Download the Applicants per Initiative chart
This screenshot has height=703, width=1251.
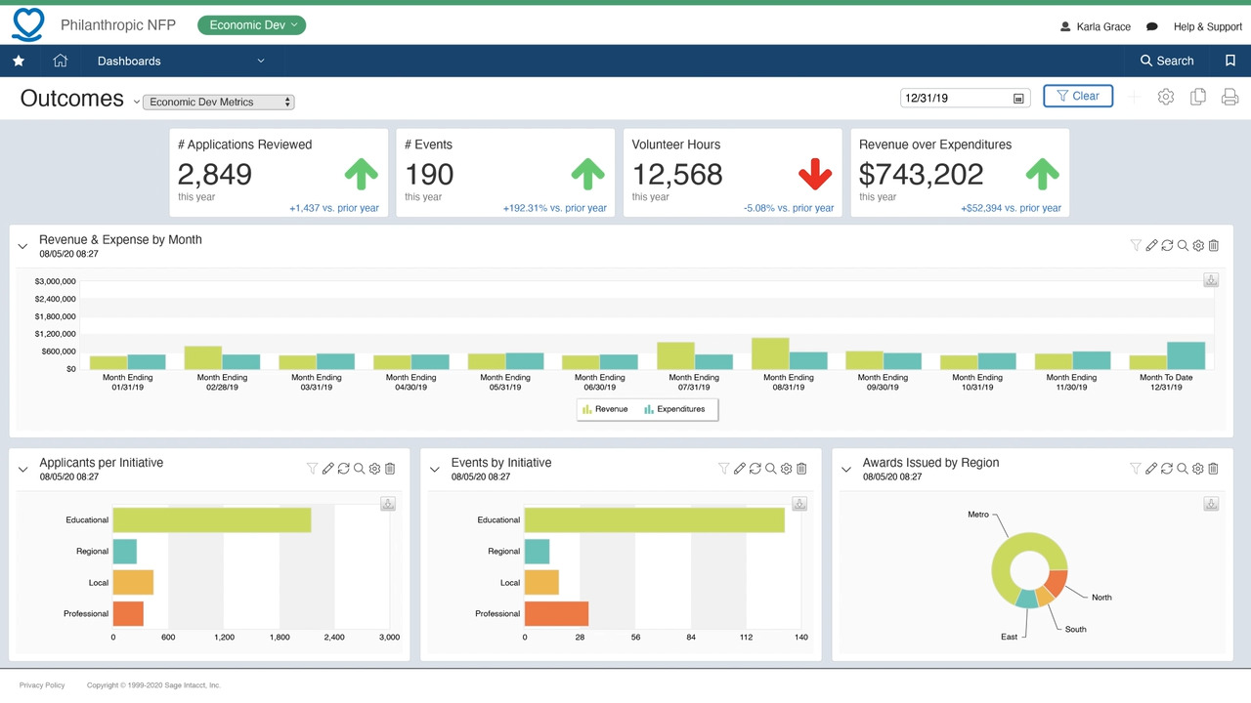coord(388,504)
